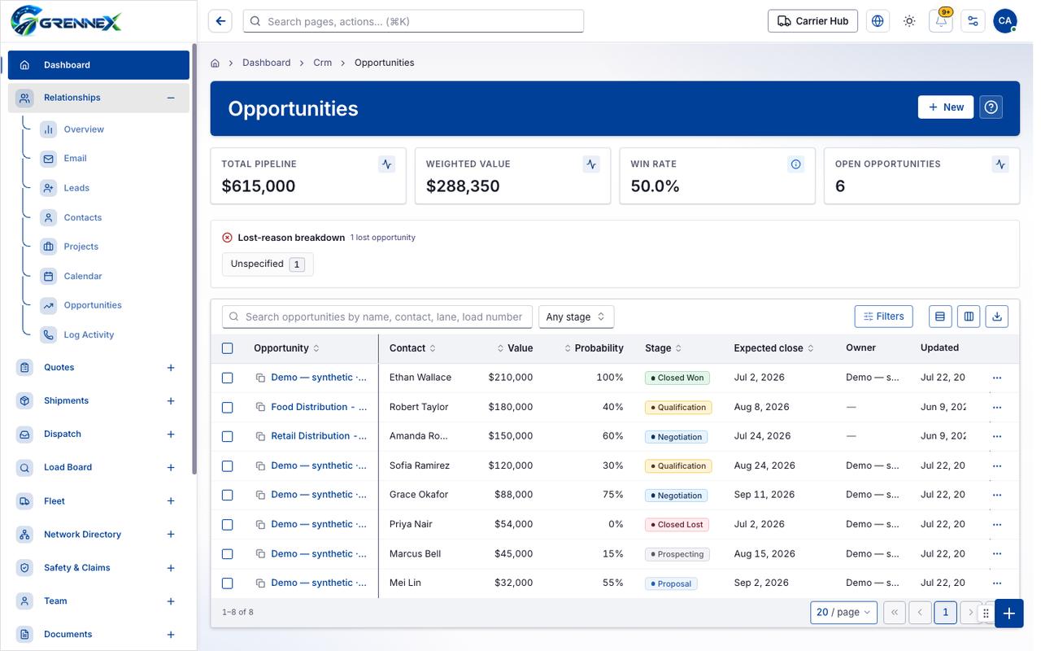The width and height of the screenshot is (1041, 651).
Task: Toggle the light theme sun icon
Action: (x=909, y=21)
